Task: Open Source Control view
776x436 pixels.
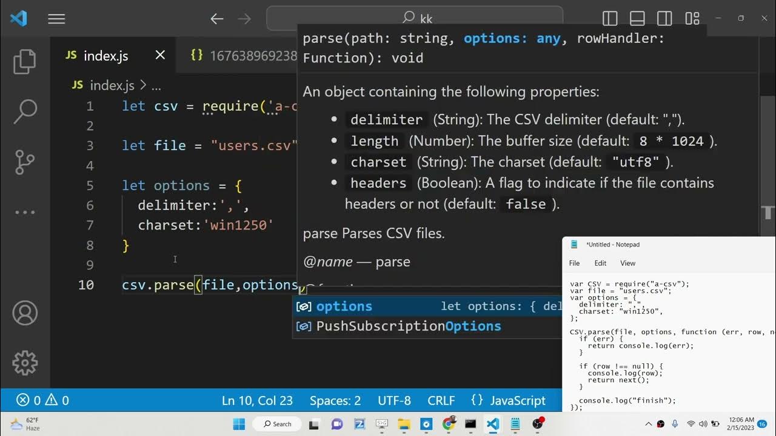Action: 25,162
